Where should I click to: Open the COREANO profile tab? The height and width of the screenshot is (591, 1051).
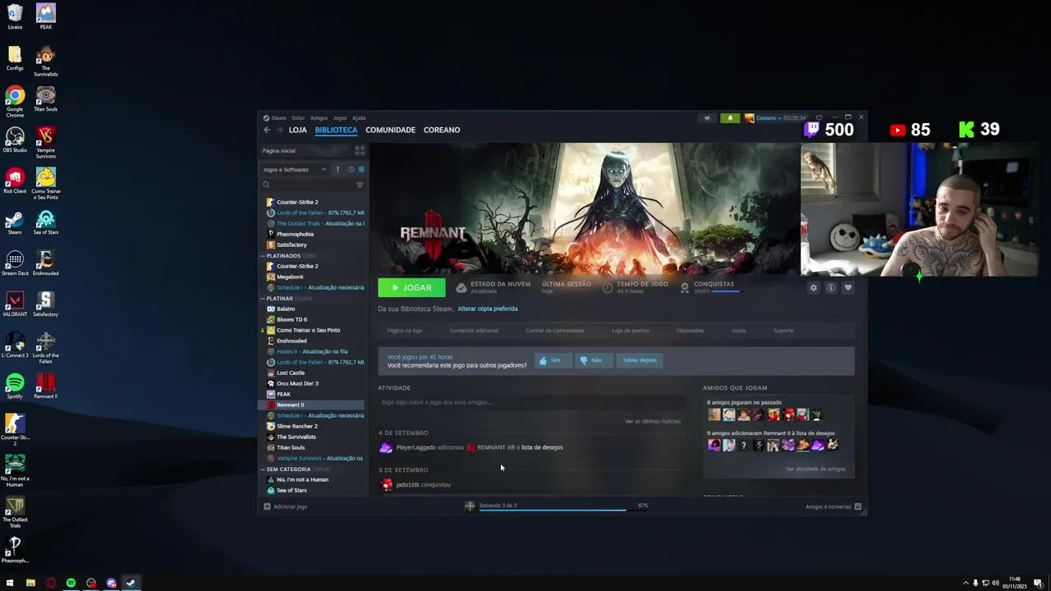click(442, 130)
